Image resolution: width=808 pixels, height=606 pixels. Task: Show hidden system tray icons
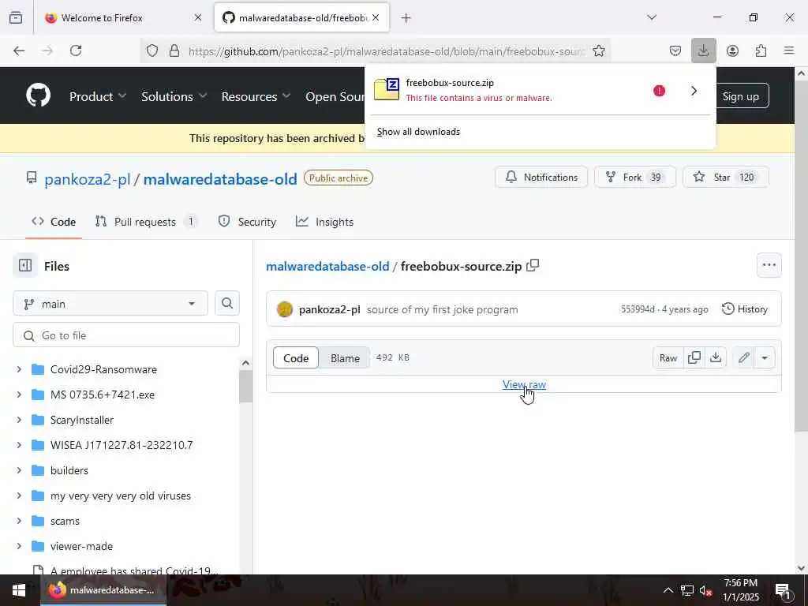(668, 590)
